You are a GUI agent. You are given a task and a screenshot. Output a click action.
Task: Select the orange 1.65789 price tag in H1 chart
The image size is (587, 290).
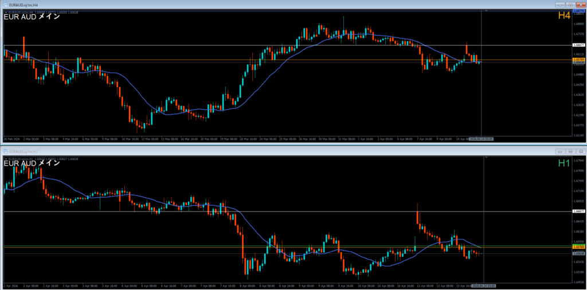(578, 247)
